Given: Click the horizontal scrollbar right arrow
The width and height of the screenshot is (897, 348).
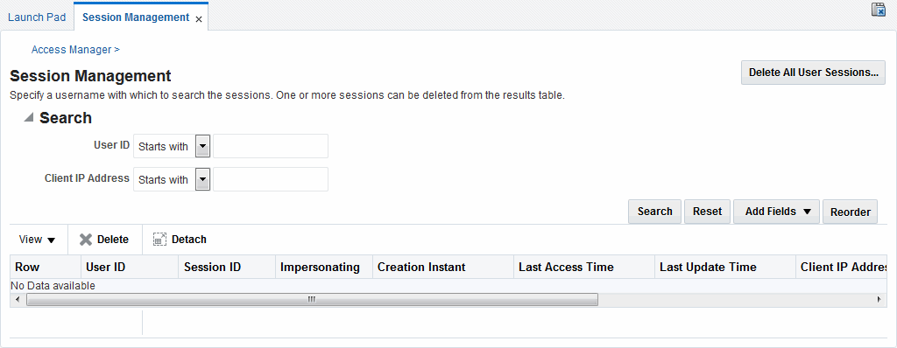Looking at the screenshot, I should point(879,299).
